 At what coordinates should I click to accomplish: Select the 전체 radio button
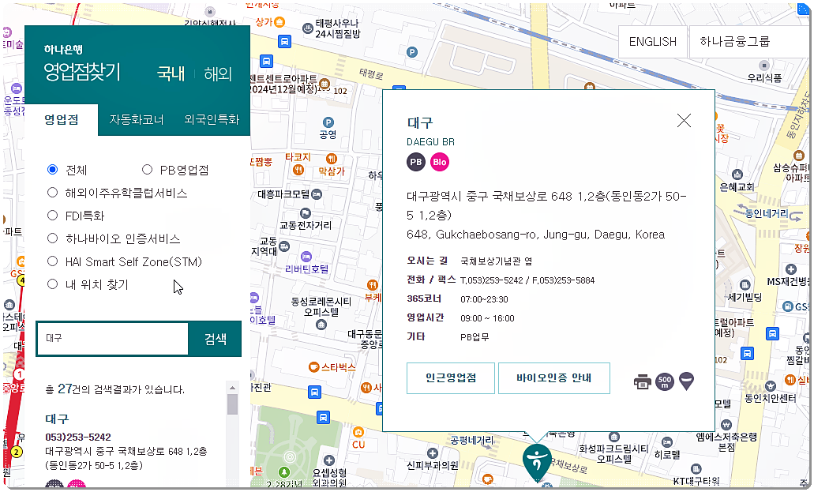[x=51, y=169]
